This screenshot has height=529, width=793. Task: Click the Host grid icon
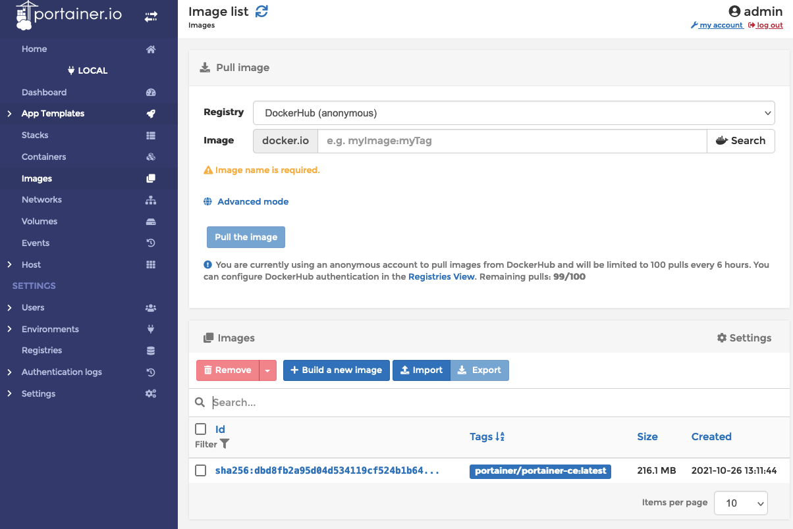151,265
